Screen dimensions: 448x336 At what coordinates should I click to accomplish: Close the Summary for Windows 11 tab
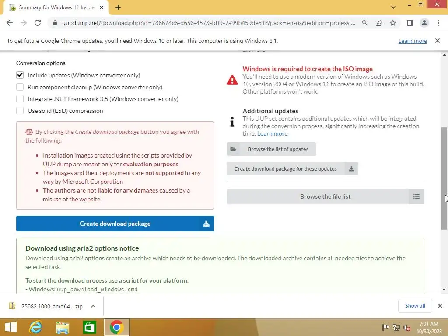pos(101,7)
